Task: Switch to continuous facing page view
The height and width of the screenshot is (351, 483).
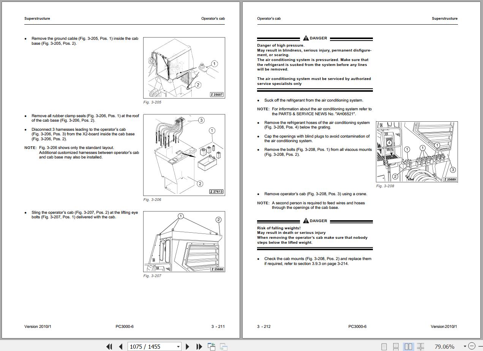Action: click(421, 346)
